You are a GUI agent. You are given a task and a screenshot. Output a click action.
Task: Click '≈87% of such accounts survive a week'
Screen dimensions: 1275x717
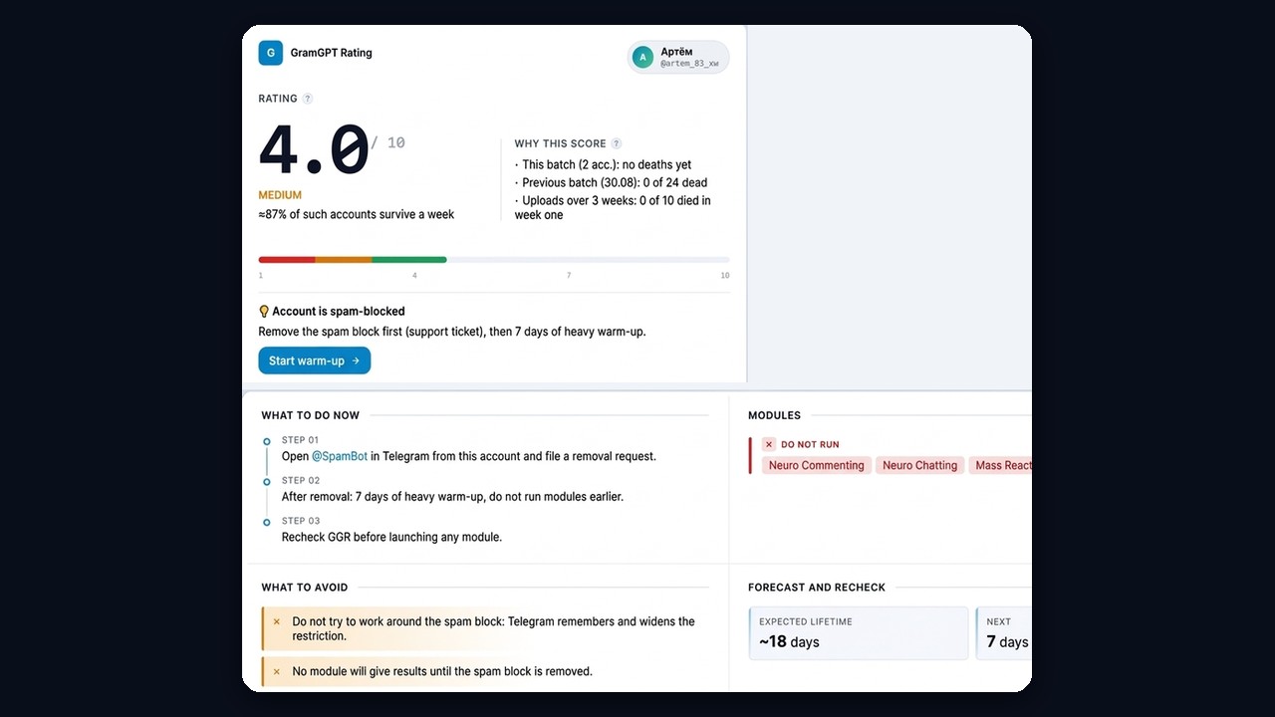[x=357, y=214]
